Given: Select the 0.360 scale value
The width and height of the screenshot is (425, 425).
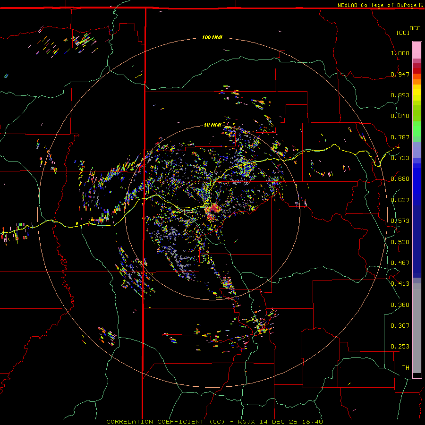Looking at the screenshot, I should [400, 305].
